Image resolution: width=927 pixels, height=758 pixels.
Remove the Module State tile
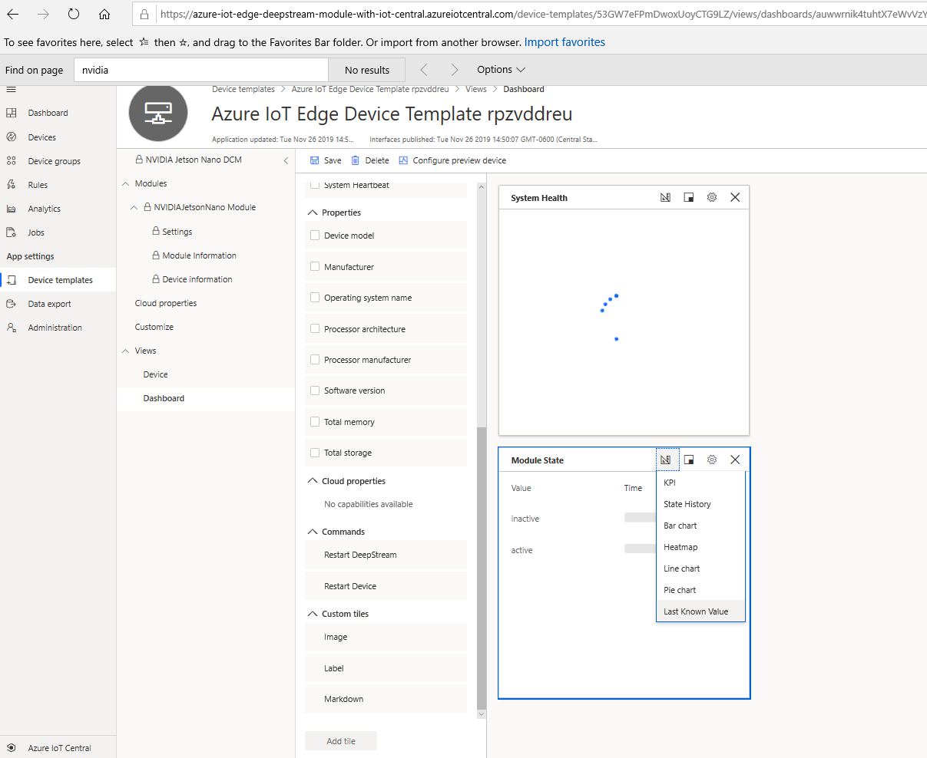coord(735,460)
